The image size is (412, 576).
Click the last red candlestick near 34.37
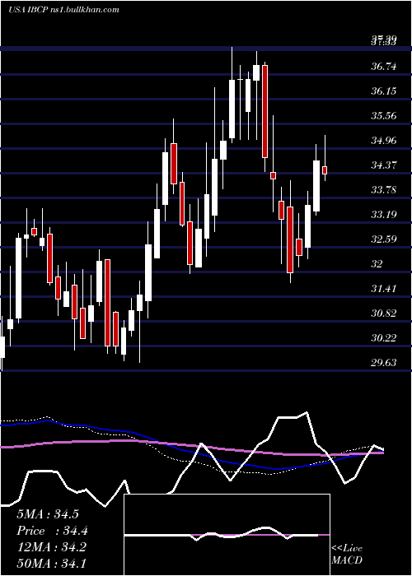click(x=325, y=170)
